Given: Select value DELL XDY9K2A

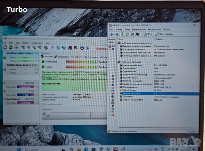Looking at the screenshot, I should tap(161, 65).
